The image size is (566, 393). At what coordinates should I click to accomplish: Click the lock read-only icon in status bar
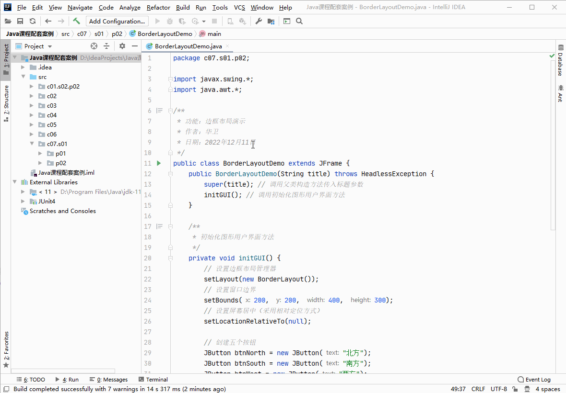point(515,389)
